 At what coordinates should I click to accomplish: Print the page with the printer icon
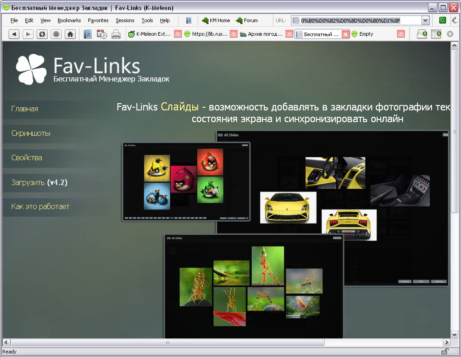tap(116, 34)
